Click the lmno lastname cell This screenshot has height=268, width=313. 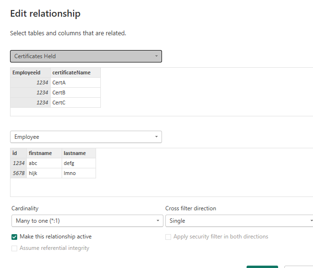coord(79,173)
